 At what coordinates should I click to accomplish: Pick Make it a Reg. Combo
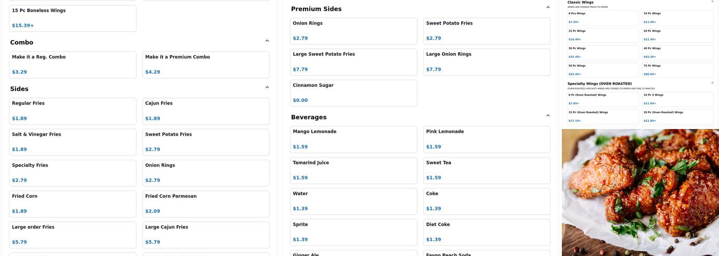coord(72,65)
